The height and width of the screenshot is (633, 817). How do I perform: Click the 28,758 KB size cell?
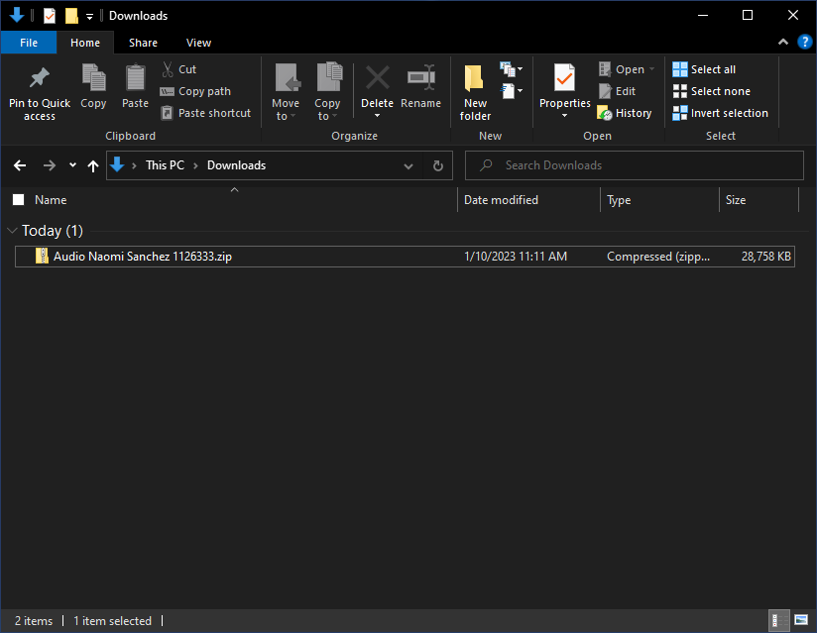tap(765, 257)
